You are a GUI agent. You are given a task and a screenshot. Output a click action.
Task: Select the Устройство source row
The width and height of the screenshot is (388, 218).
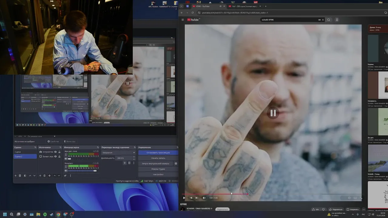[x=50, y=152]
